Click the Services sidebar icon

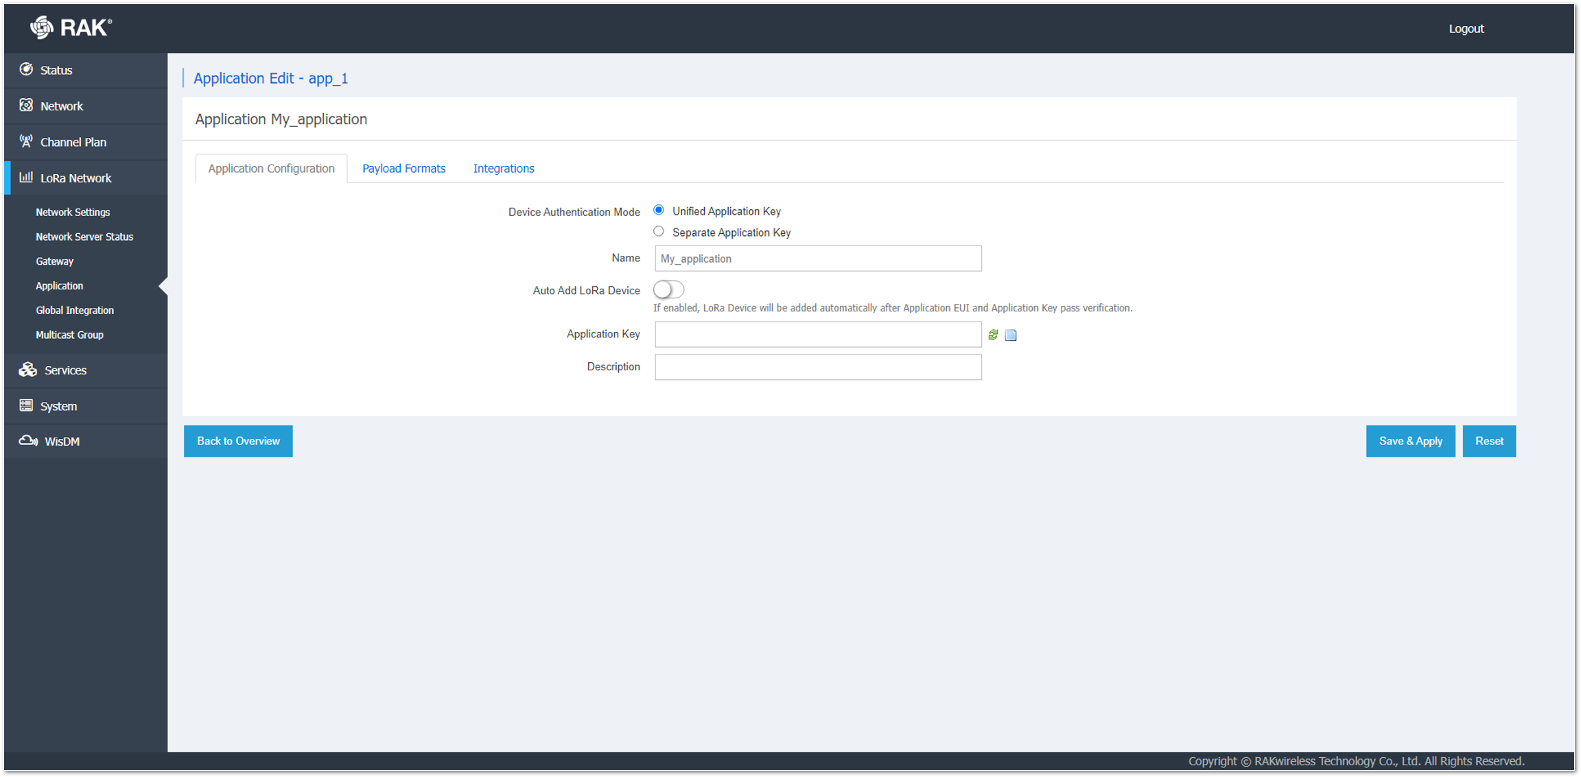point(27,370)
